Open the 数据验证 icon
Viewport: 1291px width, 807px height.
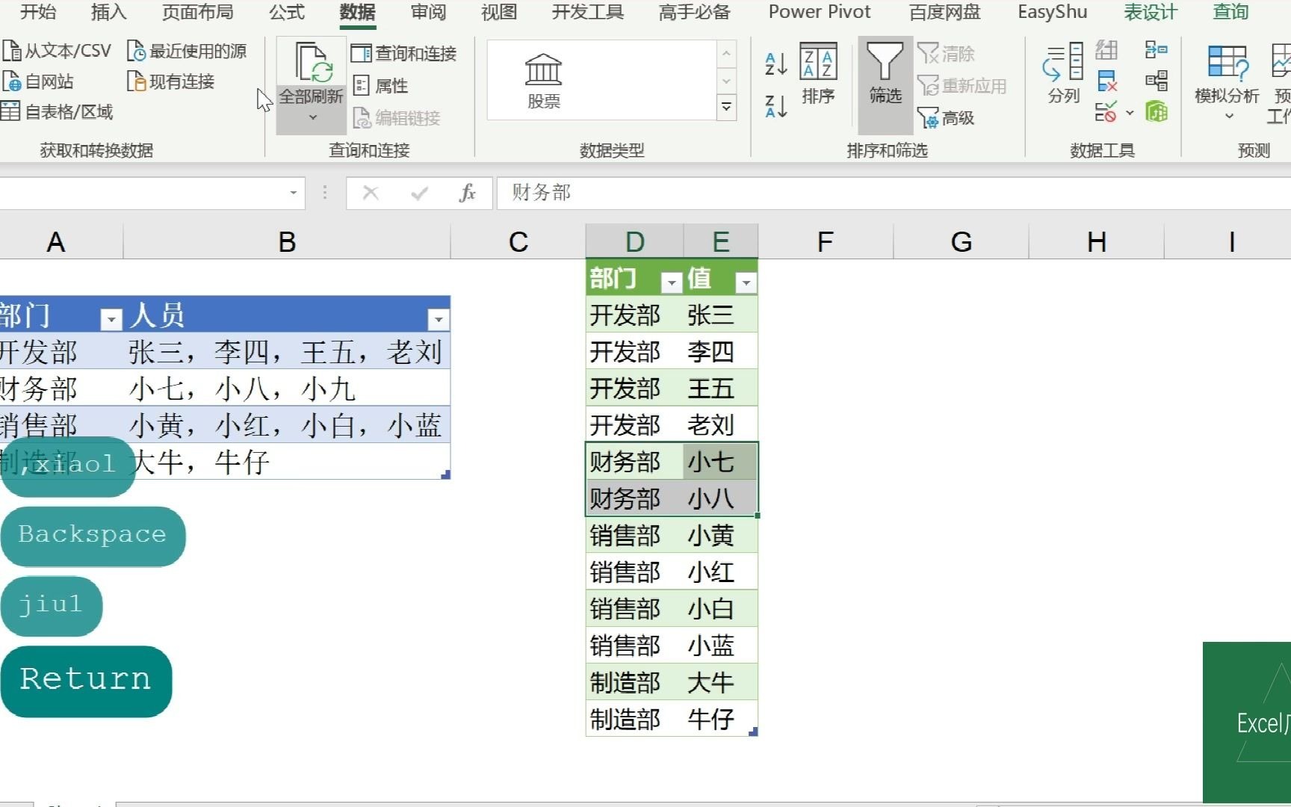(1106, 112)
